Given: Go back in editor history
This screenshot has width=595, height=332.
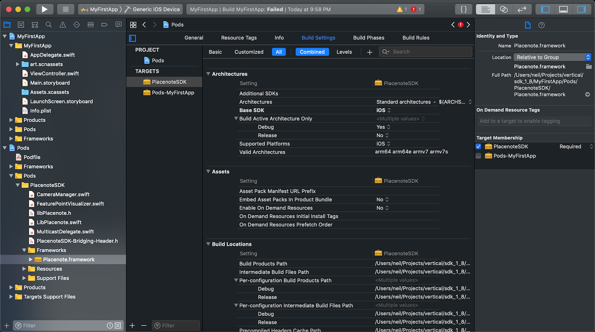Looking at the screenshot, I should (144, 25).
